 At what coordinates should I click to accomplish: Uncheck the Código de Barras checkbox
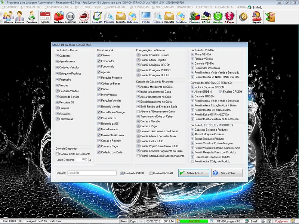(x=99, y=83)
